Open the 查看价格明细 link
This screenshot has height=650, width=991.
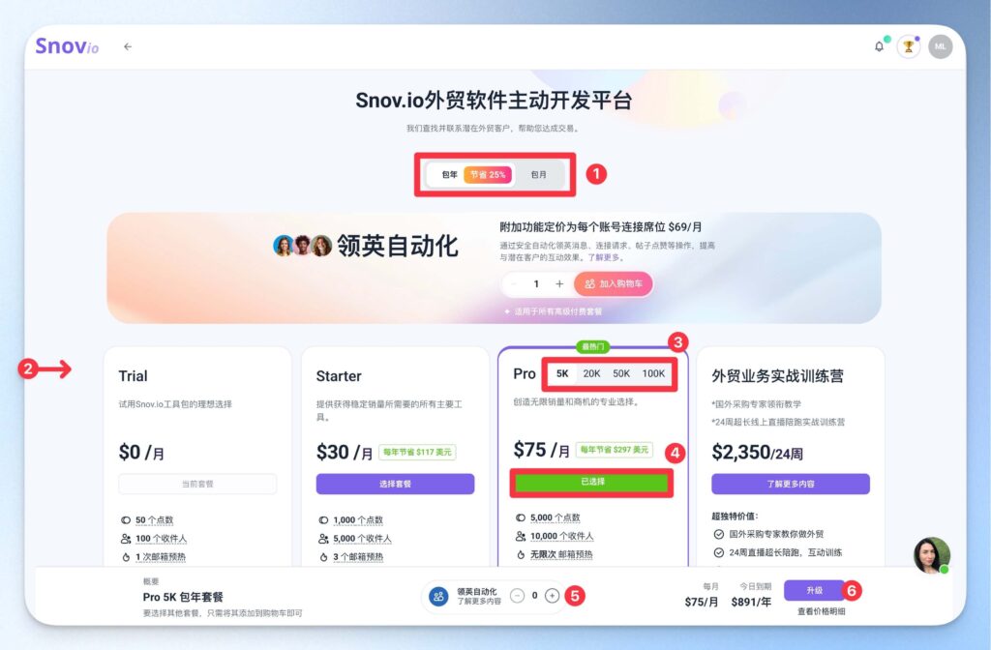pos(821,611)
